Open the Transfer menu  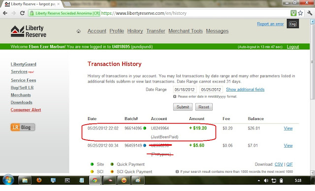[156, 31]
